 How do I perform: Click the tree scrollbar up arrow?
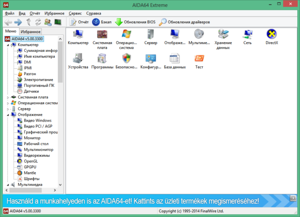(60, 39)
